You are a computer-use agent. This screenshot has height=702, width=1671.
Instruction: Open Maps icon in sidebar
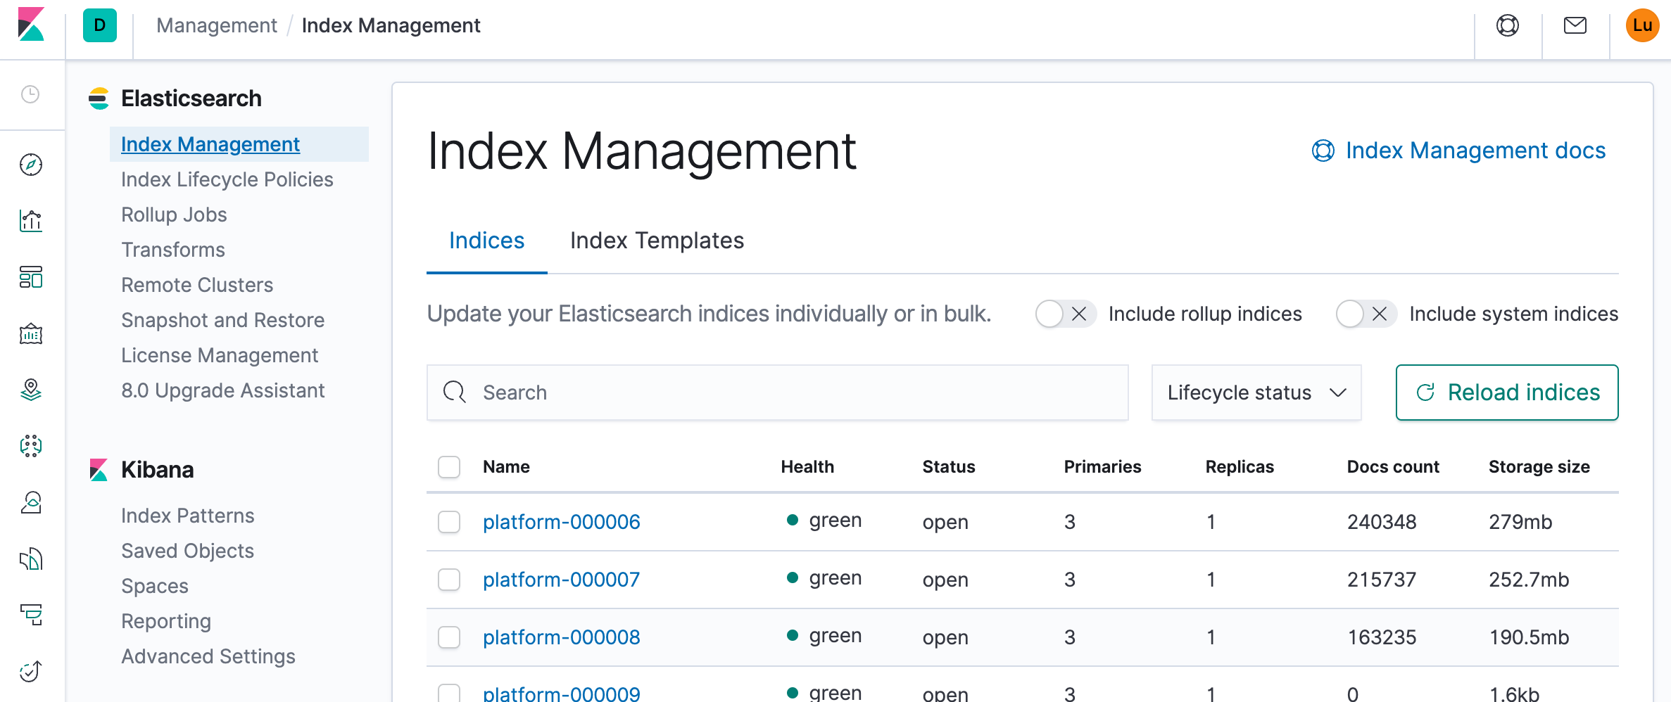(x=31, y=390)
